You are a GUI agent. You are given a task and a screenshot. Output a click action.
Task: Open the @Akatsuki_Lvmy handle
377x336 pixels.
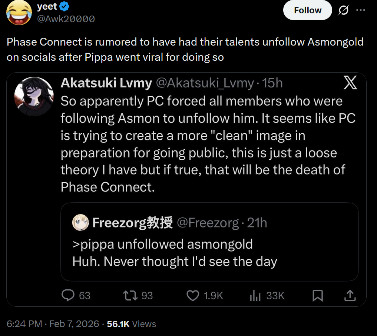pyautogui.click(x=205, y=83)
